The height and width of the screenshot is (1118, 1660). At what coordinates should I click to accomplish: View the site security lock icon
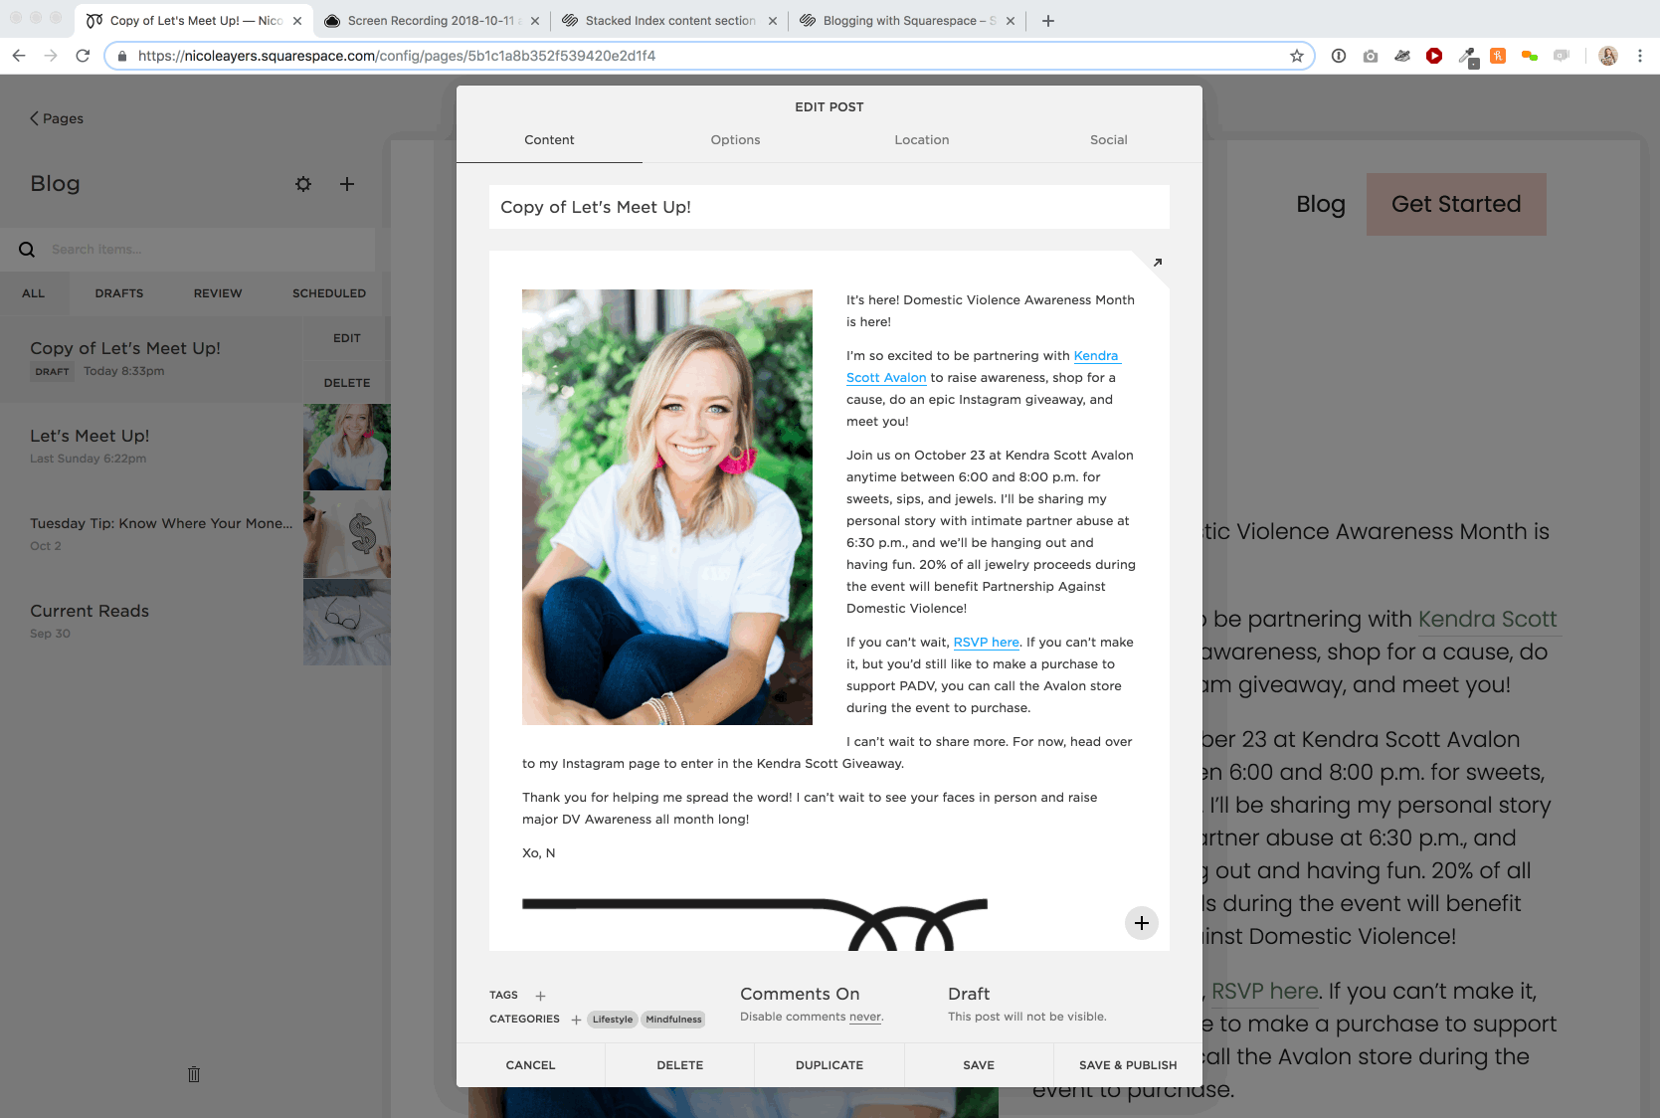pyautogui.click(x=122, y=56)
